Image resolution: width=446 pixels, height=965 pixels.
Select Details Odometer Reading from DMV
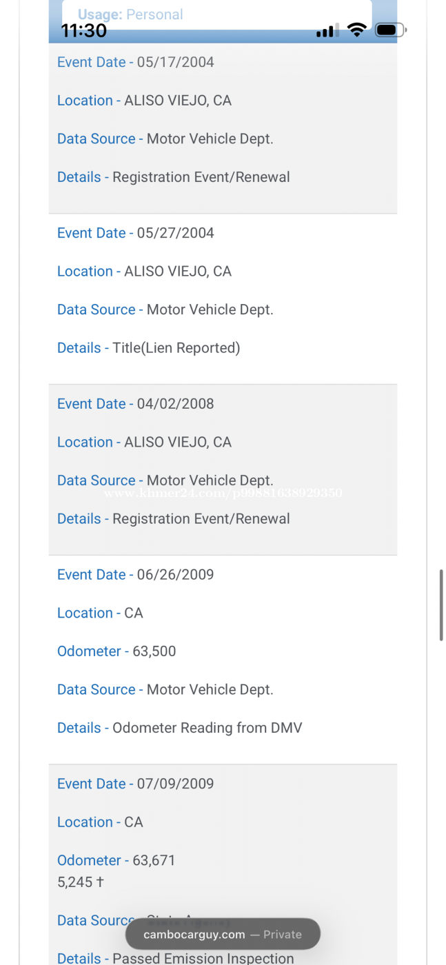[x=179, y=728]
